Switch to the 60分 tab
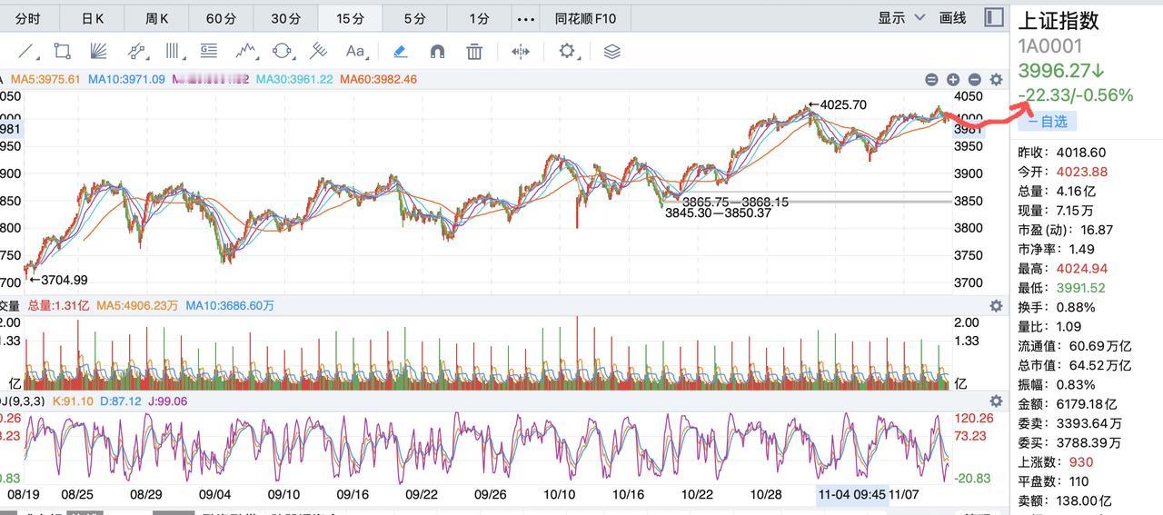 [x=221, y=18]
